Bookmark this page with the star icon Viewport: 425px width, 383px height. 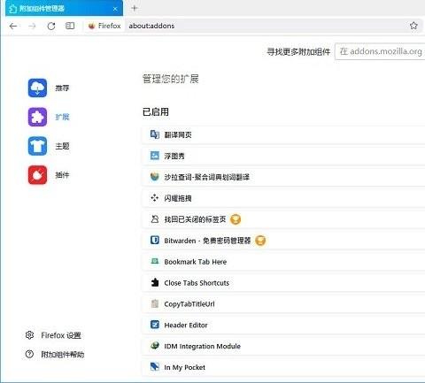coord(413,26)
